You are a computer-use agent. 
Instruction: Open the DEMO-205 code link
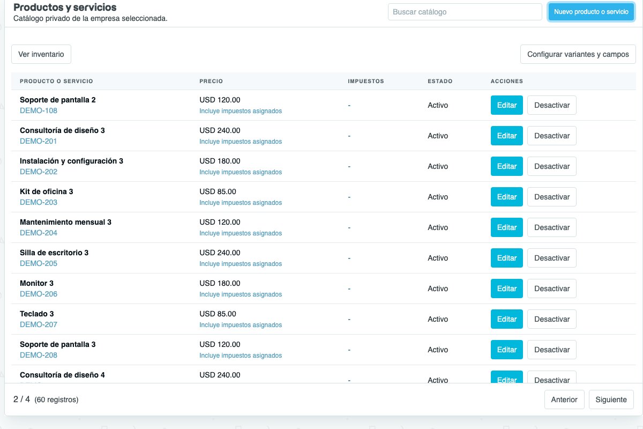(x=39, y=263)
